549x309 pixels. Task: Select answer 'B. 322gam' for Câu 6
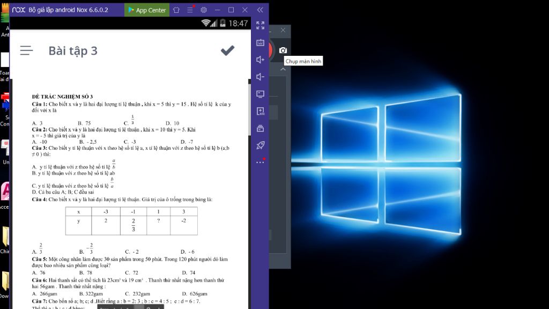point(91,294)
